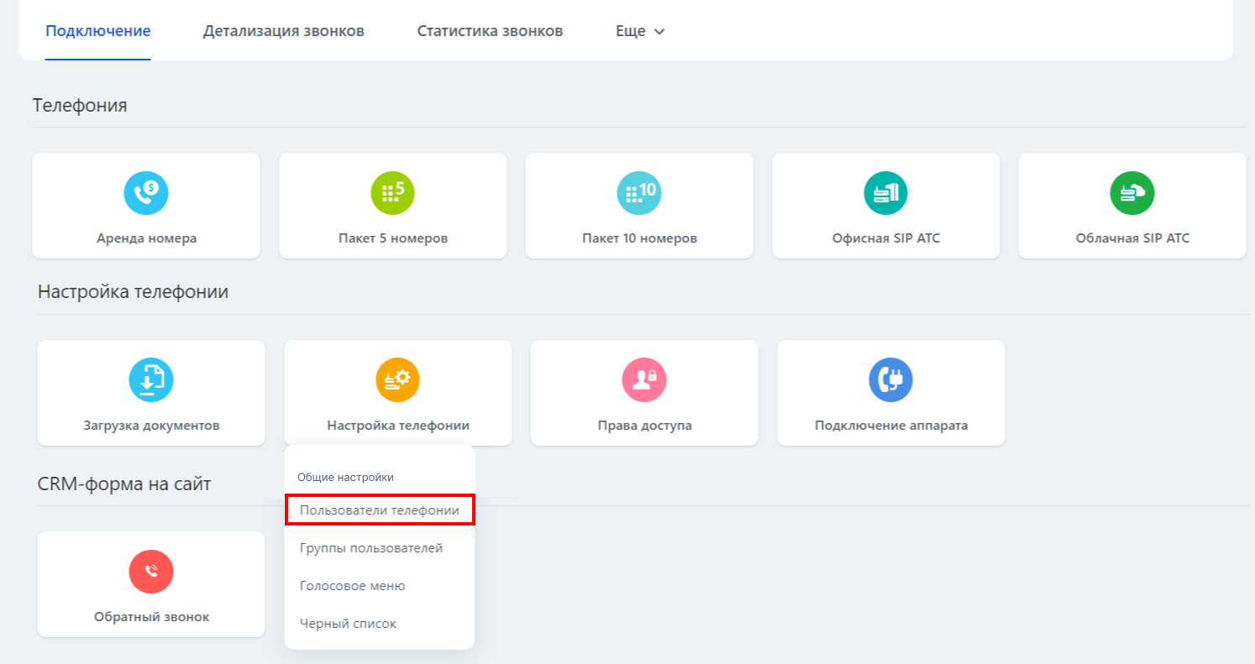Click the Подключение аппарата plug icon
Screen dimensions: 1255x664
point(890,380)
